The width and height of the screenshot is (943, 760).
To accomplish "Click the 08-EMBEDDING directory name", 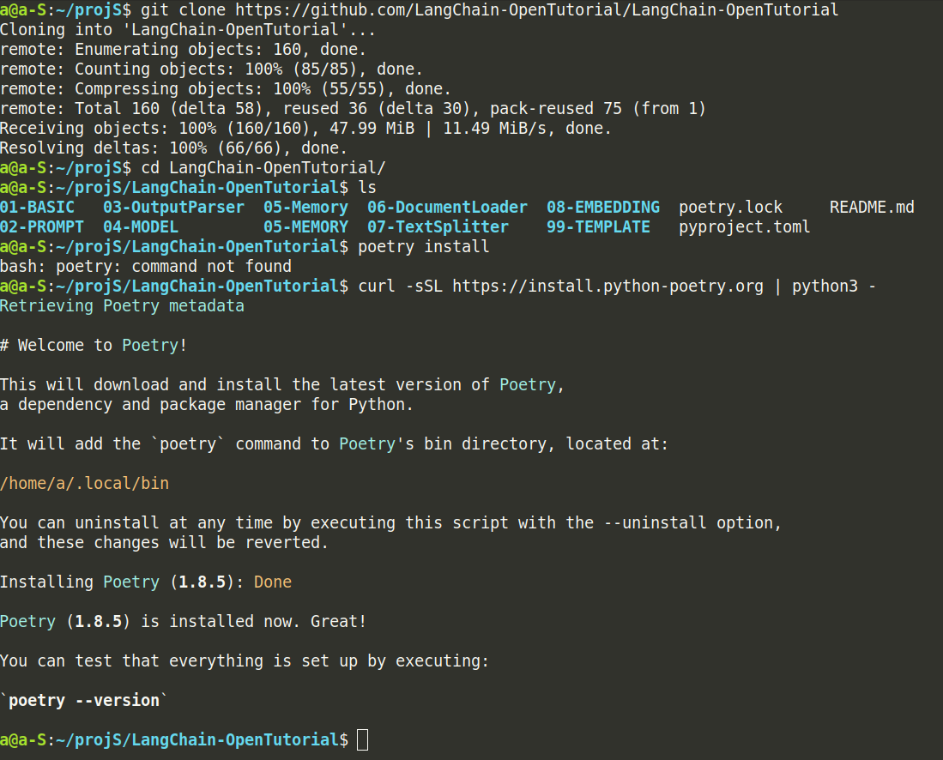I will click(x=603, y=208).
